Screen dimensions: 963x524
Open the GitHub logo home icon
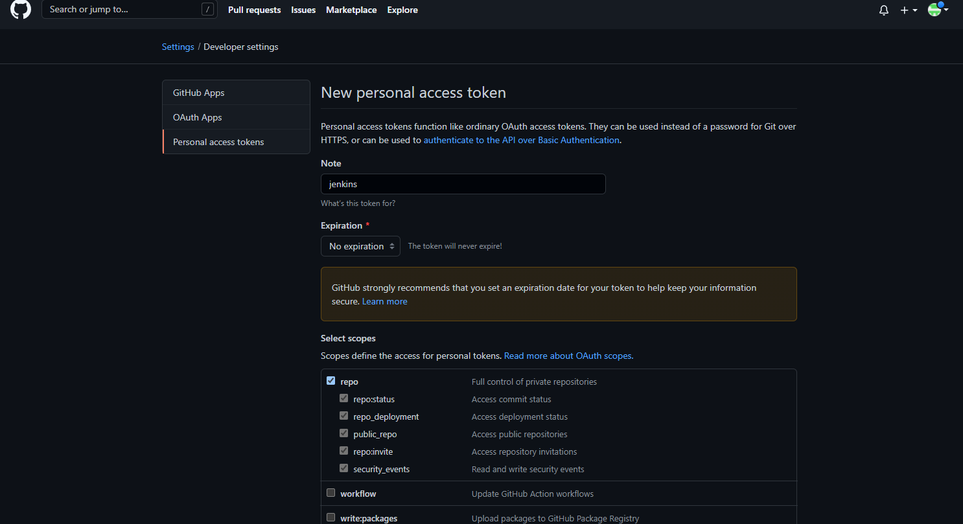[21, 9]
